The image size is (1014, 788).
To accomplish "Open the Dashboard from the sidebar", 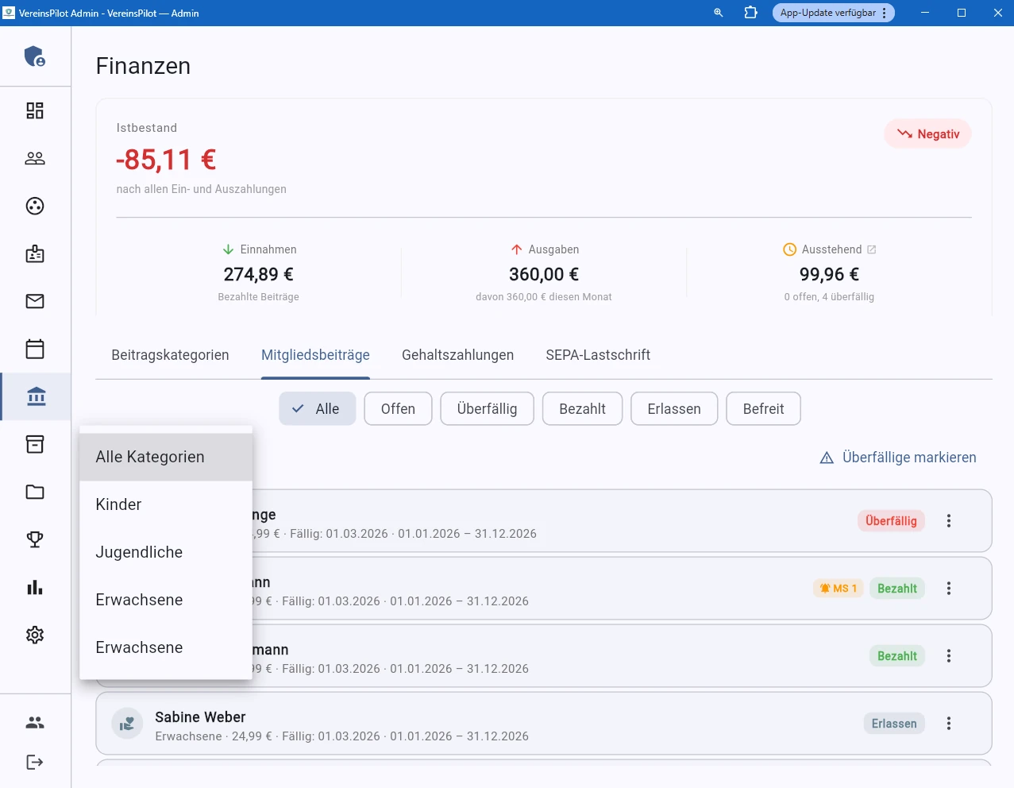I will 34,110.
